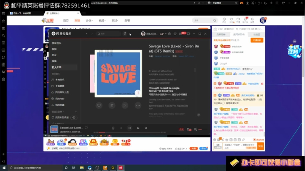Click the pause overlay on the album cover
The height and width of the screenshot is (171, 305).
138,93
